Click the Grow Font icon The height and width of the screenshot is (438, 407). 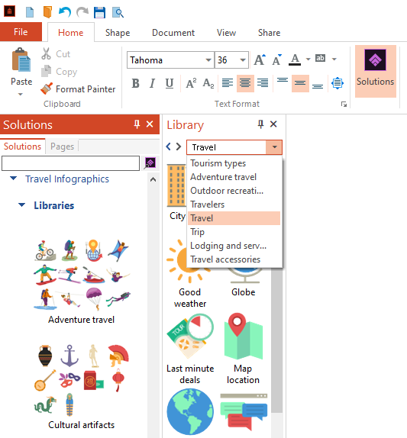point(260,60)
